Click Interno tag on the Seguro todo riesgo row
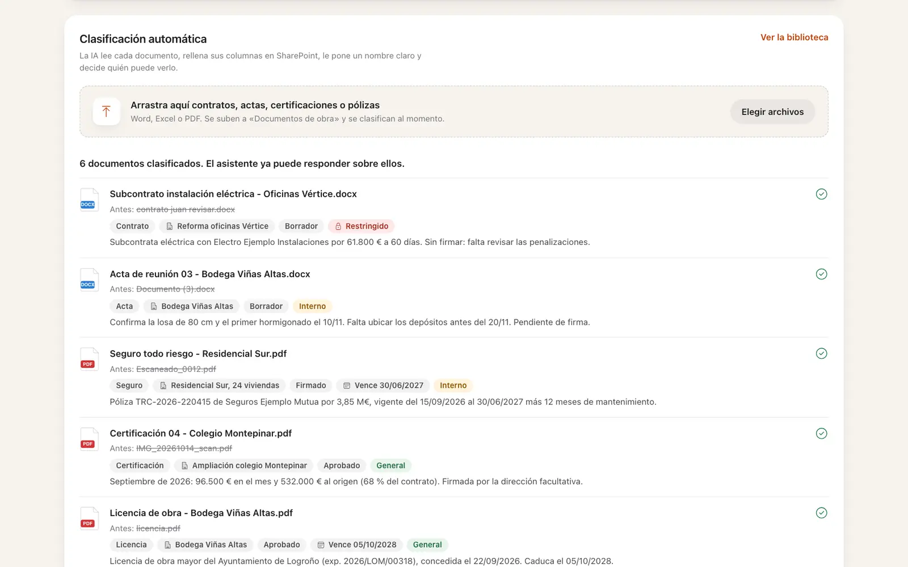908x567 pixels. coord(453,386)
